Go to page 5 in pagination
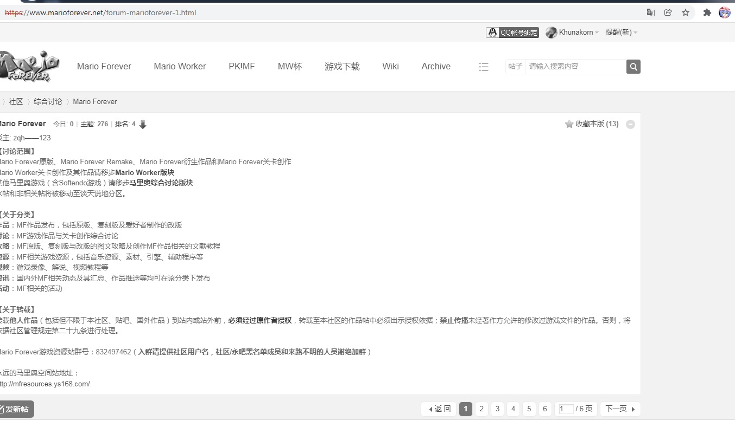 coord(529,409)
